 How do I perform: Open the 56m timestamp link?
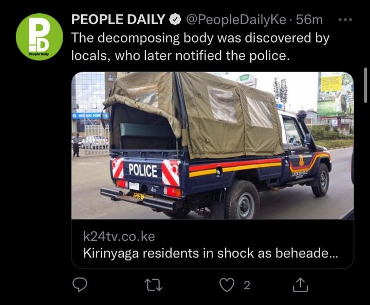[x=309, y=19]
